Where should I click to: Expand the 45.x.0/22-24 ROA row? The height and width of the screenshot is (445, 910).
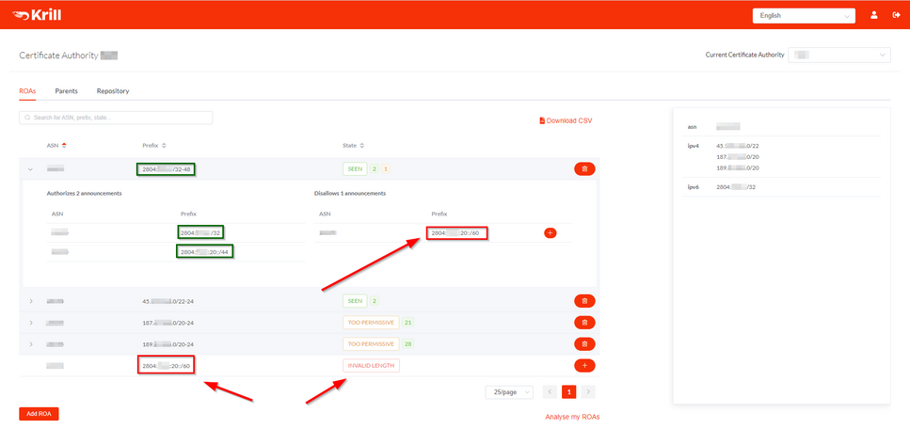pos(31,301)
